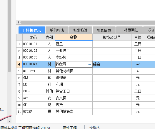Click the 高级技工 name cell
Screen dimensions: 155x129
click(74, 58)
